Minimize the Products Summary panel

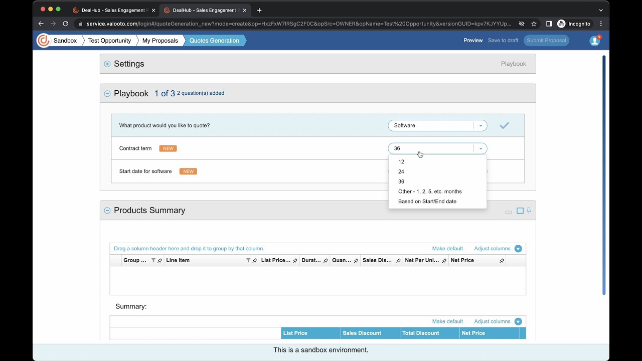tap(509, 212)
